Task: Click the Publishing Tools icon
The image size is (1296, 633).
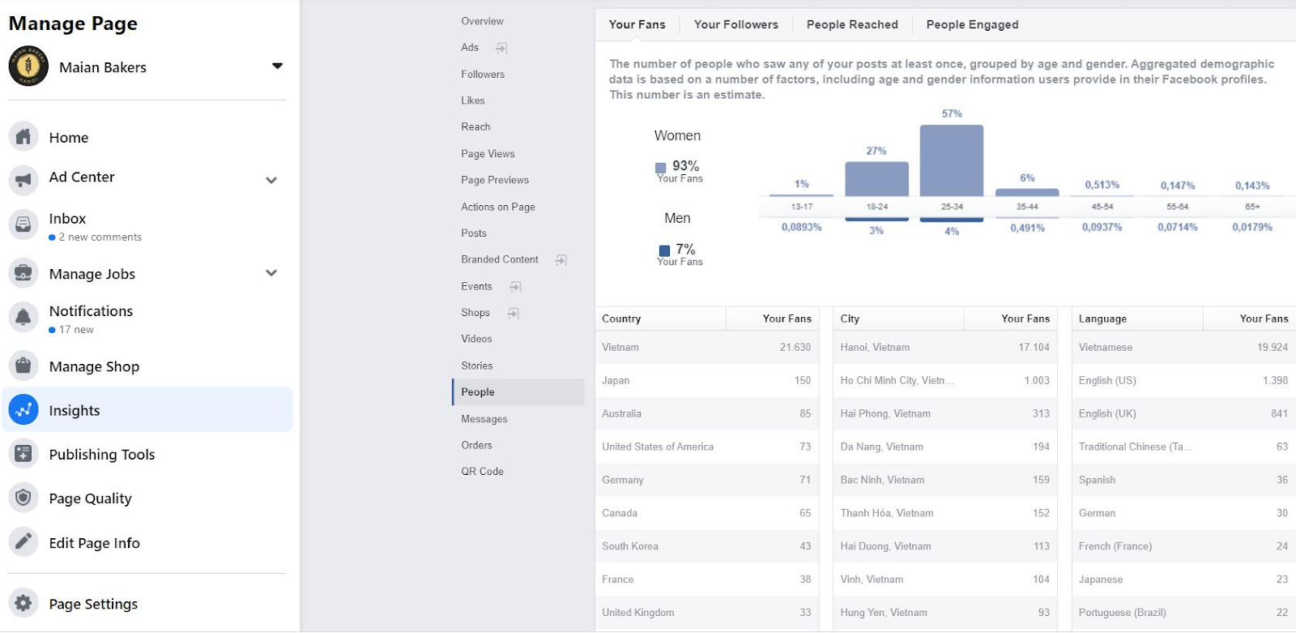Action: click(23, 454)
